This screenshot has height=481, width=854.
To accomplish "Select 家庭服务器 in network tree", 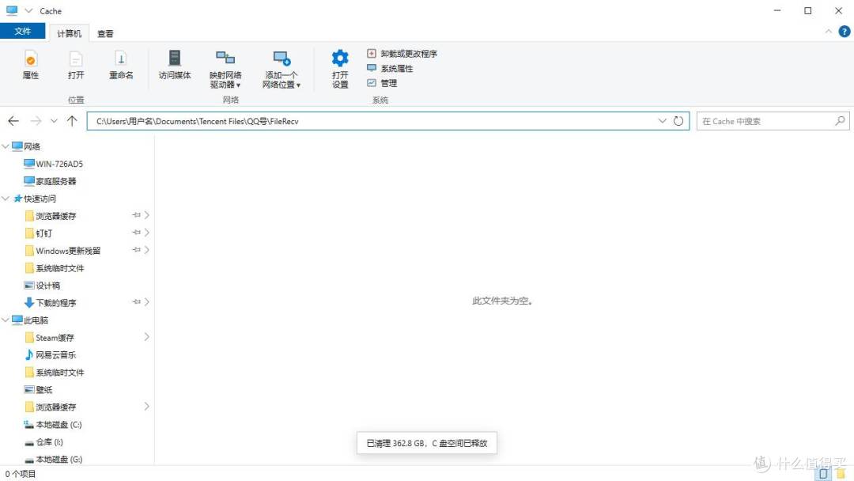I will coord(50,181).
